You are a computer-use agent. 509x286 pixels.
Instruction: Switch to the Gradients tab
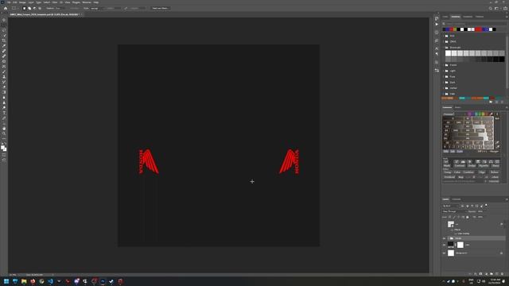point(468,17)
